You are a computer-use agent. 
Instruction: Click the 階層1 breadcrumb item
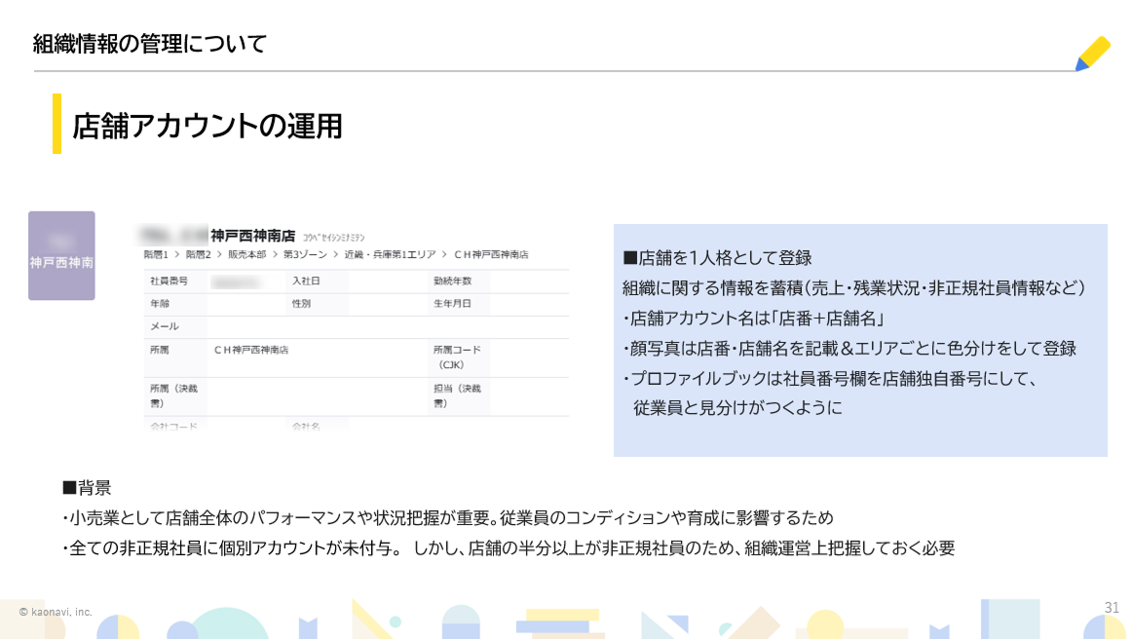click(x=156, y=255)
